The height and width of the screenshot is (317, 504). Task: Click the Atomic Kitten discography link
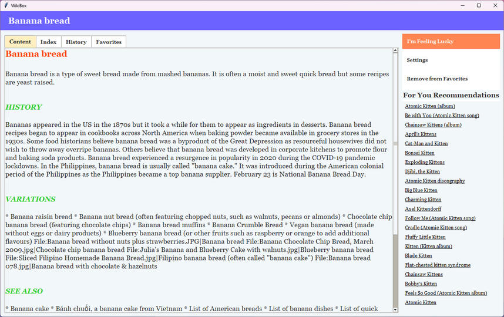click(x=435, y=181)
